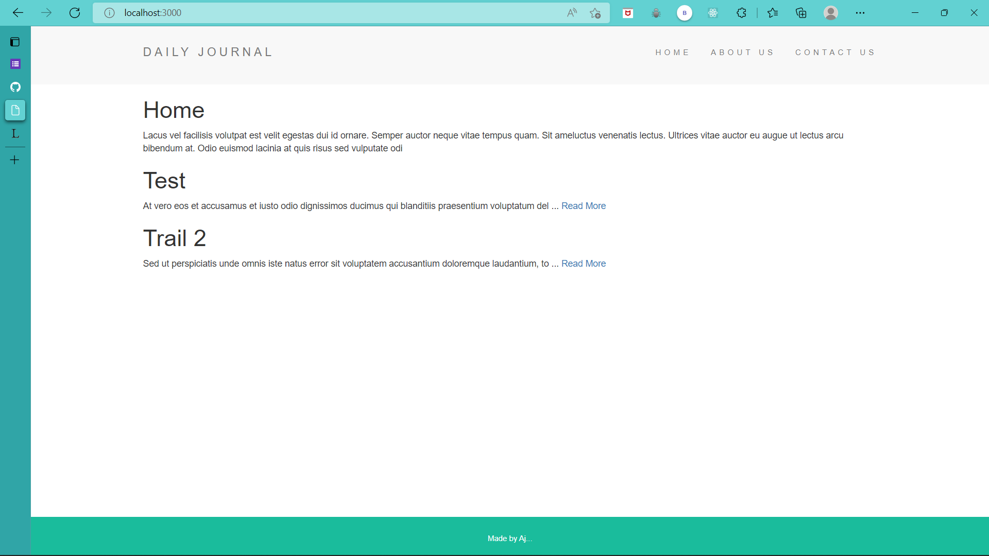Image resolution: width=989 pixels, height=556 pixels.
Task: Open the browser Extensions puzzle icon
Action: [742, 13]
